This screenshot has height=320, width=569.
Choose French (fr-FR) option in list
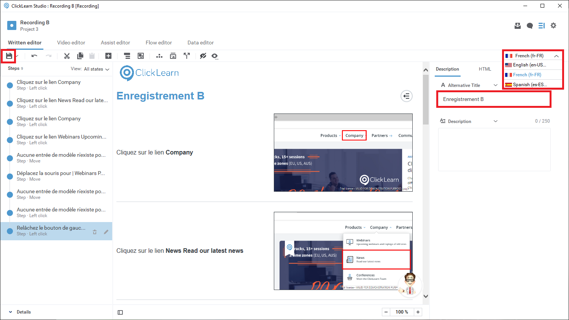[x=532, y=75]
